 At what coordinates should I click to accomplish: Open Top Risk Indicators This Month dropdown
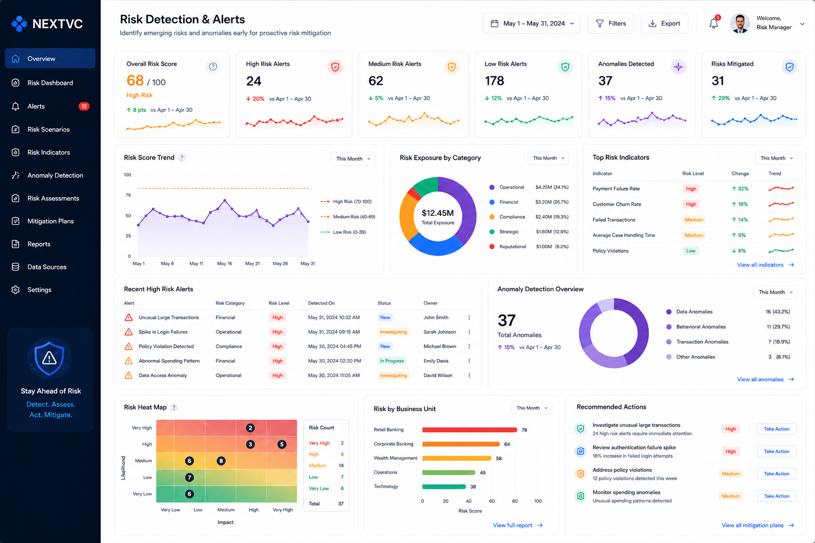[776, 158]
